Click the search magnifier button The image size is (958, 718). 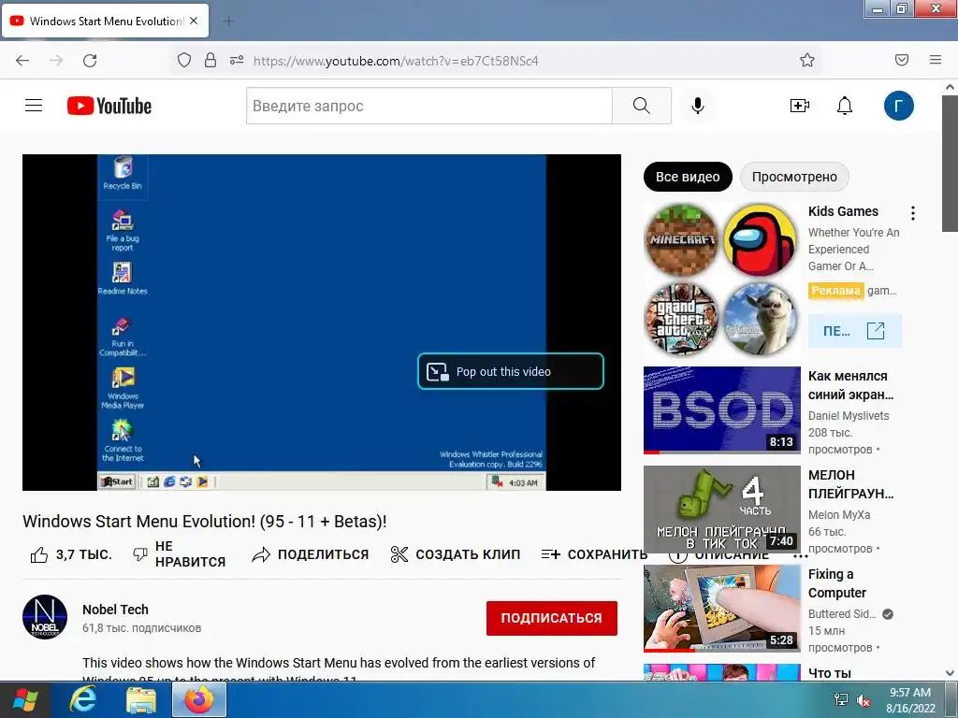pos(642,106)
